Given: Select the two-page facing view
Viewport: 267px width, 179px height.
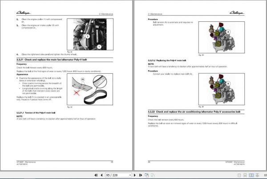Looking at the screenshot, I should 251,175.
